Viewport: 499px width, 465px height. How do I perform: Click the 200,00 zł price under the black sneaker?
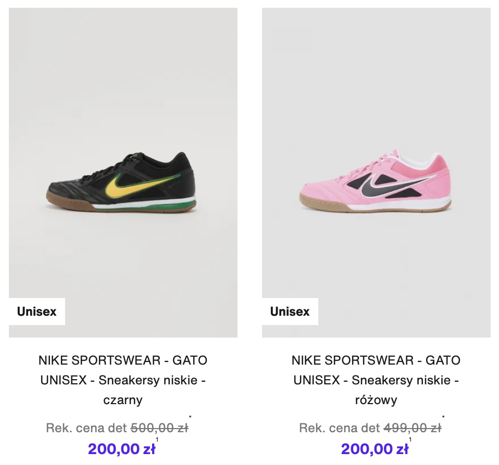point(121,449)
